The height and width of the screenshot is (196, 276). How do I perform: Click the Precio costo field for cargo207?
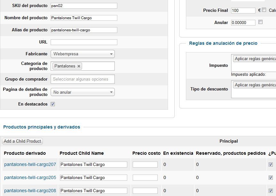tap(145, 165)
